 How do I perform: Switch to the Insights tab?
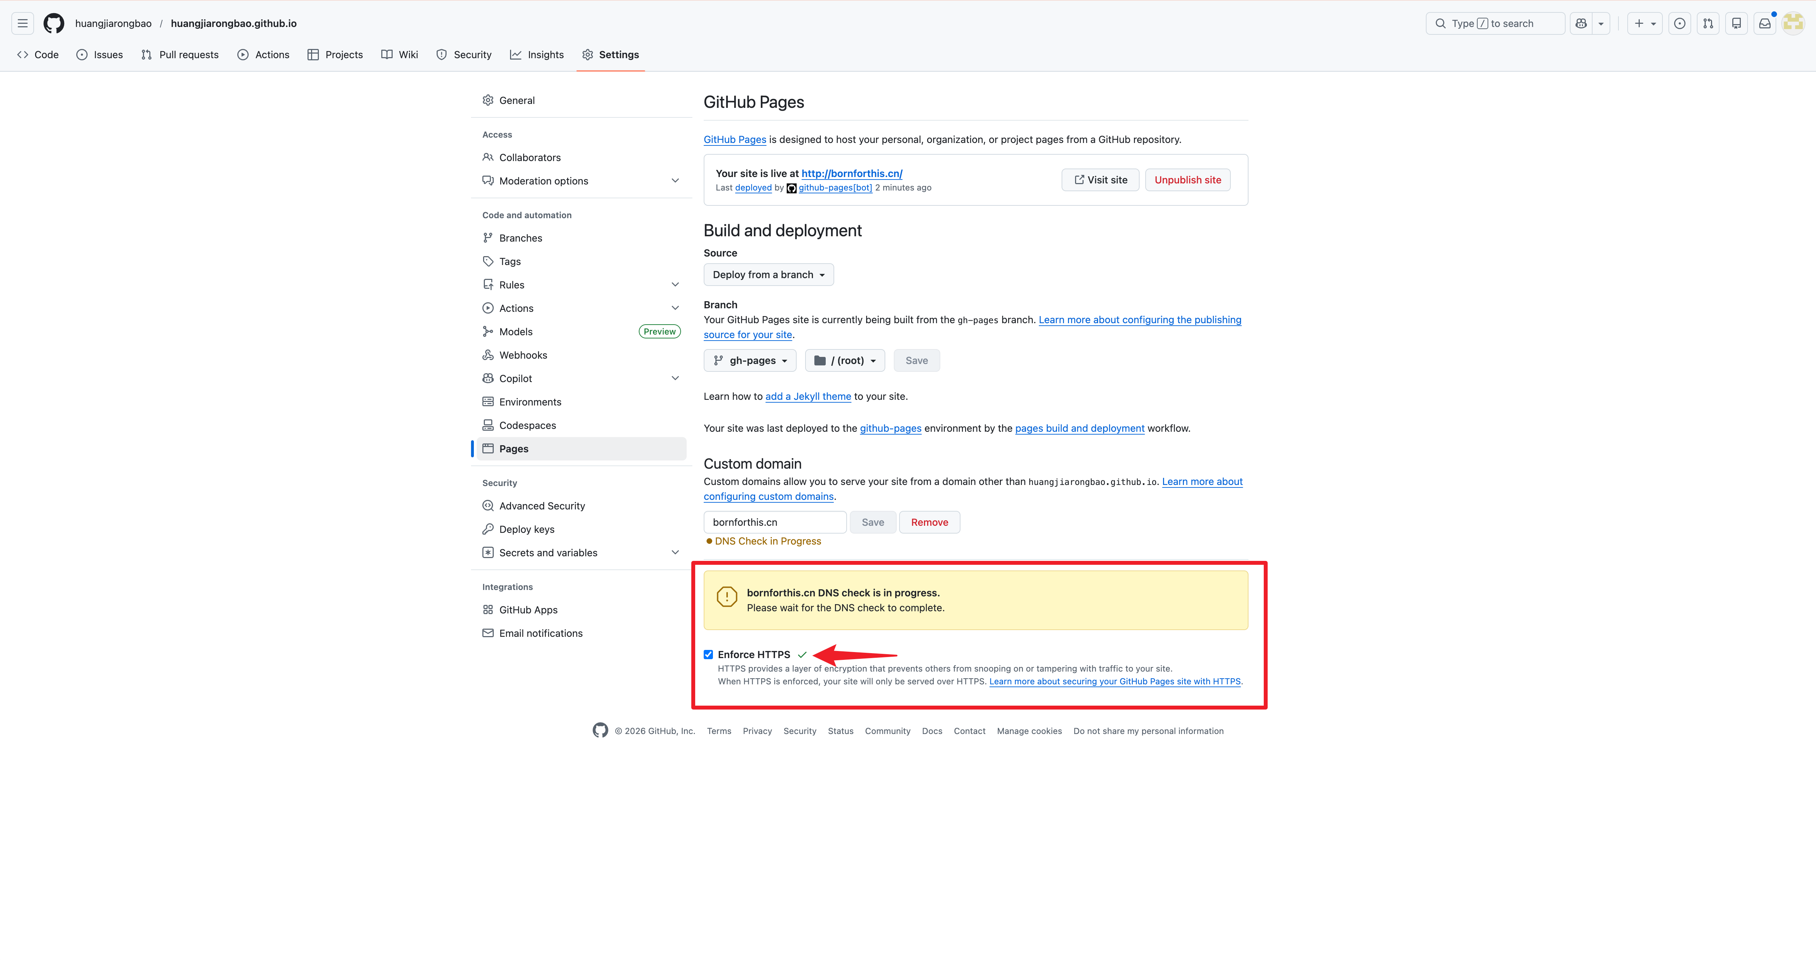pyautogui.click(x=537, y=54)
